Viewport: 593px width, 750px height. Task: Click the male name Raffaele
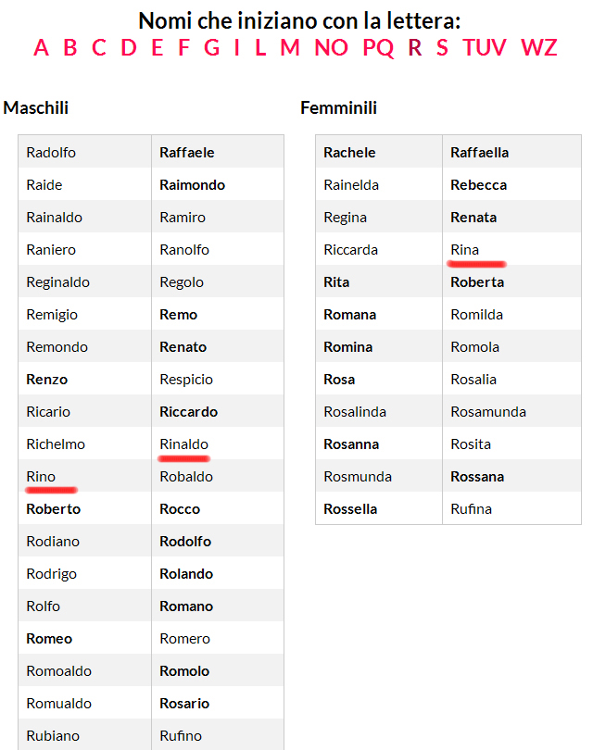coord(187,153)
